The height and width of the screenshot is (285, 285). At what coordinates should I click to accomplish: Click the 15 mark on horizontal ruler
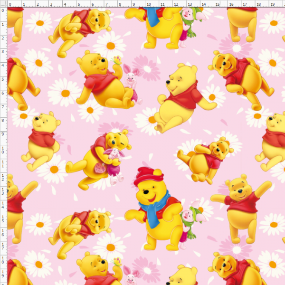point(218,4)
